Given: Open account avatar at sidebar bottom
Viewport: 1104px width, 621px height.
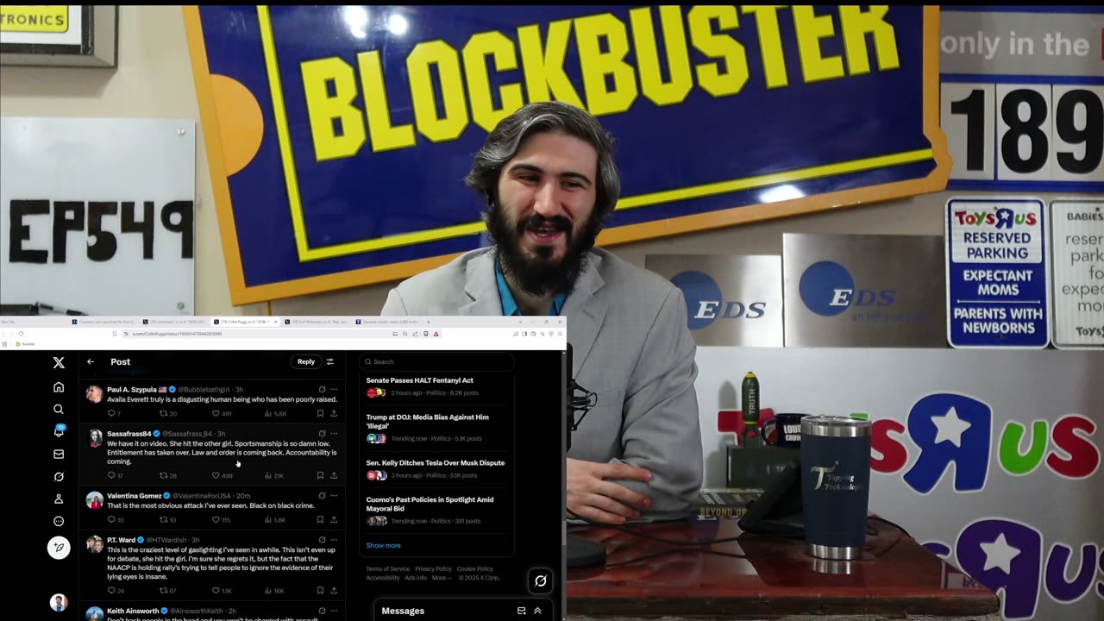Looking at the screenshot, I should coord(59,602).
